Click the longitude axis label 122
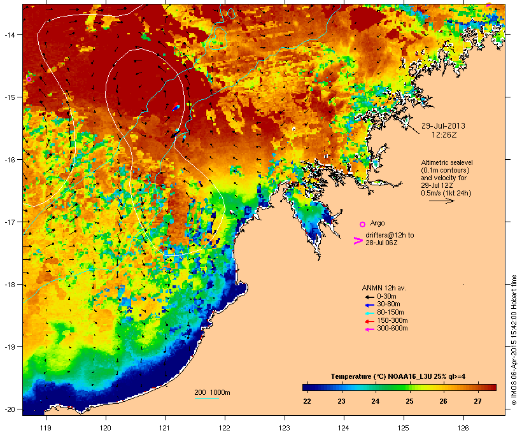The image size is (522, 433). point(225,428)
